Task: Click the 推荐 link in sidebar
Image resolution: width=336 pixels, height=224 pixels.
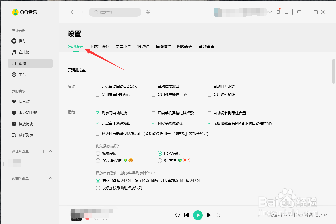Action: 22,41
